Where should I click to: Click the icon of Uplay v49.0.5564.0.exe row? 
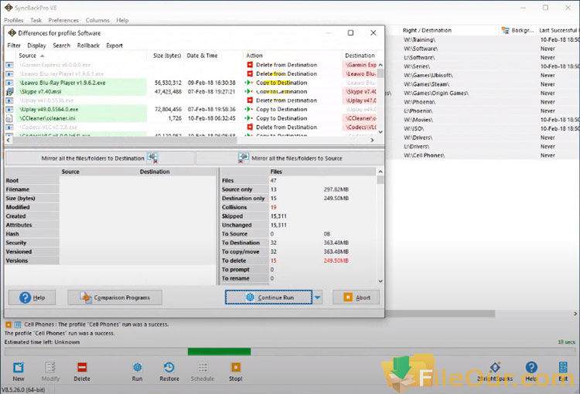pos(9,110)
